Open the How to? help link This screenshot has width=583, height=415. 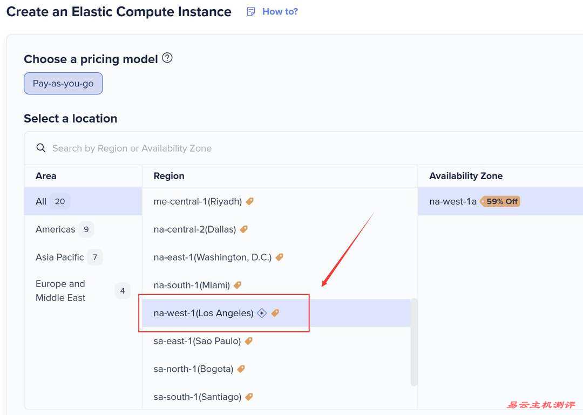coord(280,11)
